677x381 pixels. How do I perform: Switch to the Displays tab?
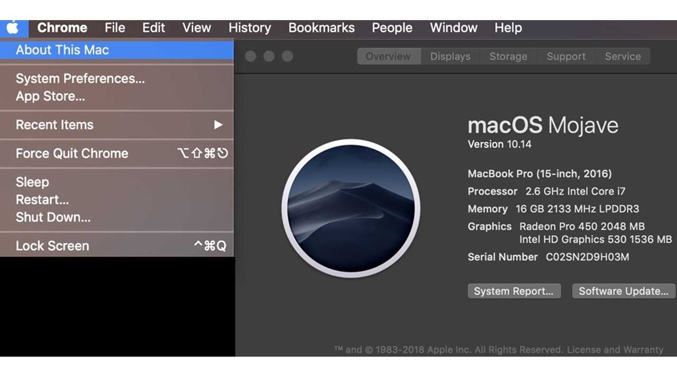(x=450, y=56)
